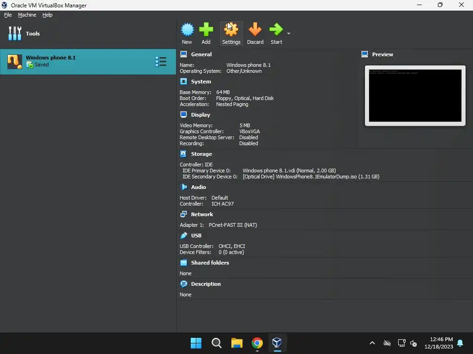Open the USB section header
The image size is (473, 354).
(196, 236)
